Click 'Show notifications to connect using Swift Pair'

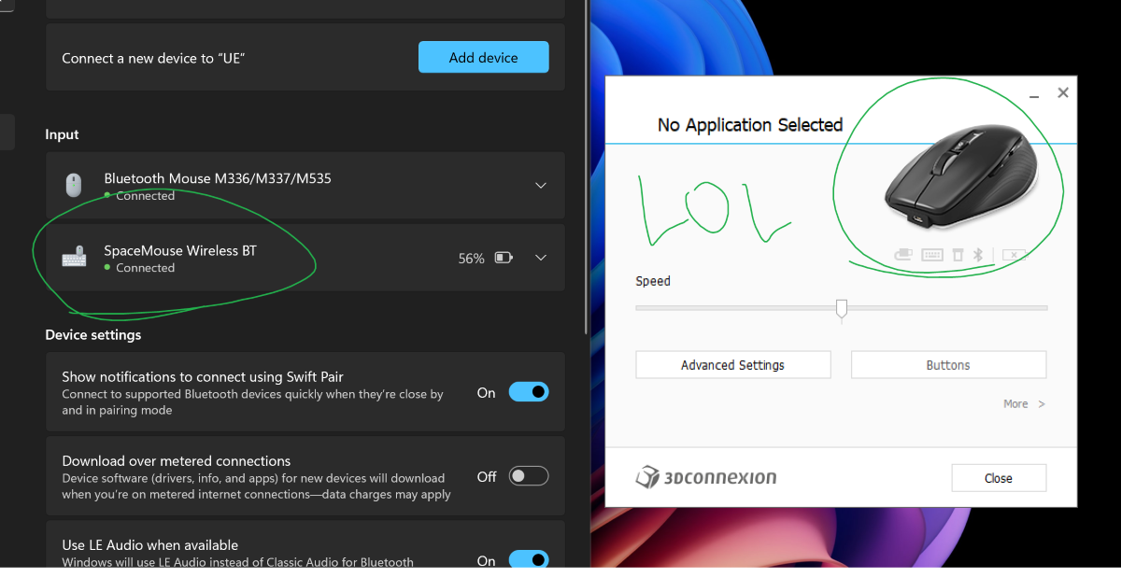(x=203, y=376)
